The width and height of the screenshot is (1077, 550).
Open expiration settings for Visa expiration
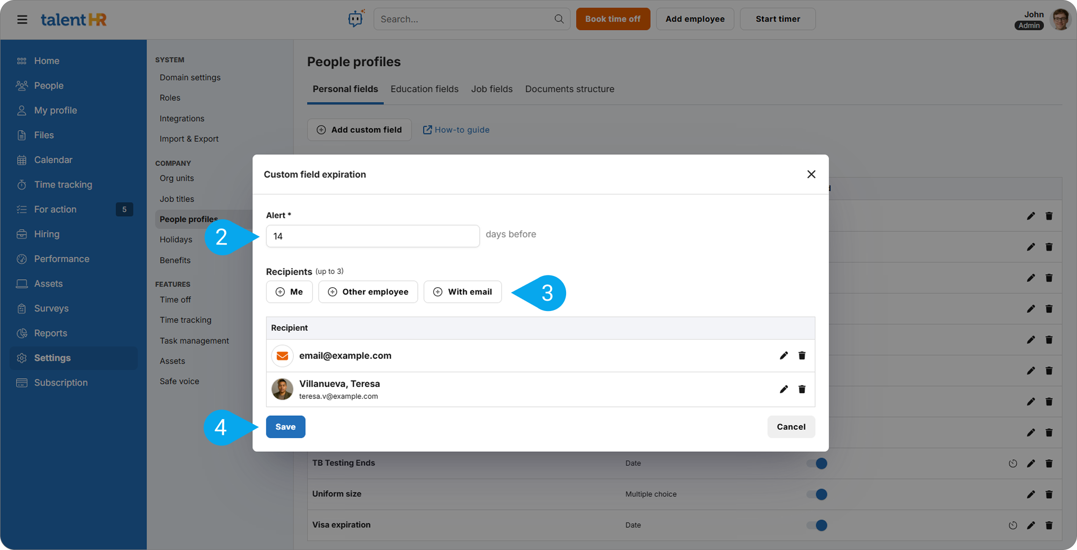(1012, 525)
